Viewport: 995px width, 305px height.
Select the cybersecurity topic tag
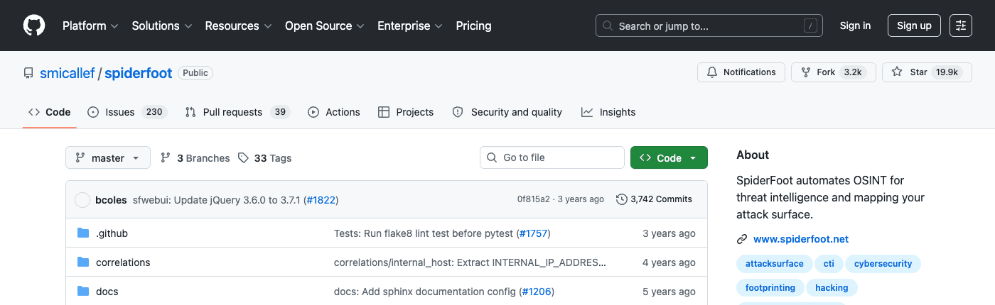point(883,264)
